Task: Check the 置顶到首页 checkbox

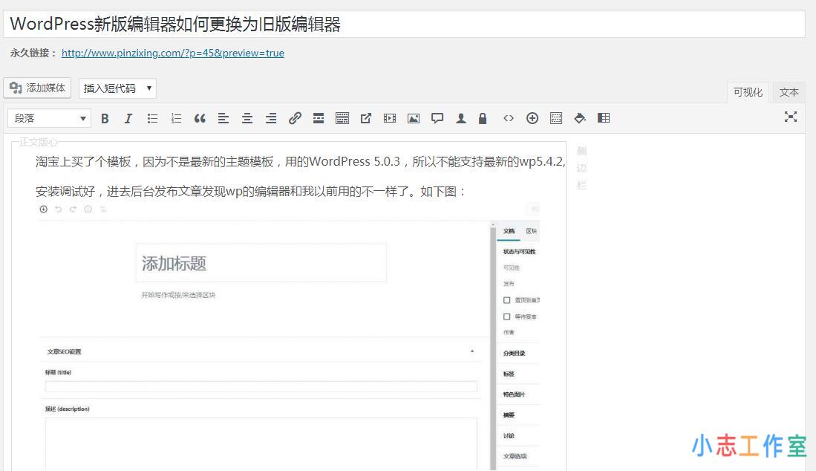Action: click(507, 301)
